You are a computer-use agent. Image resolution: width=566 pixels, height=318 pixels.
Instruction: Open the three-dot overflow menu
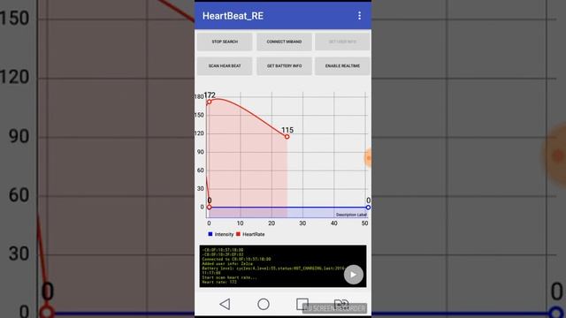coord(359,16)
